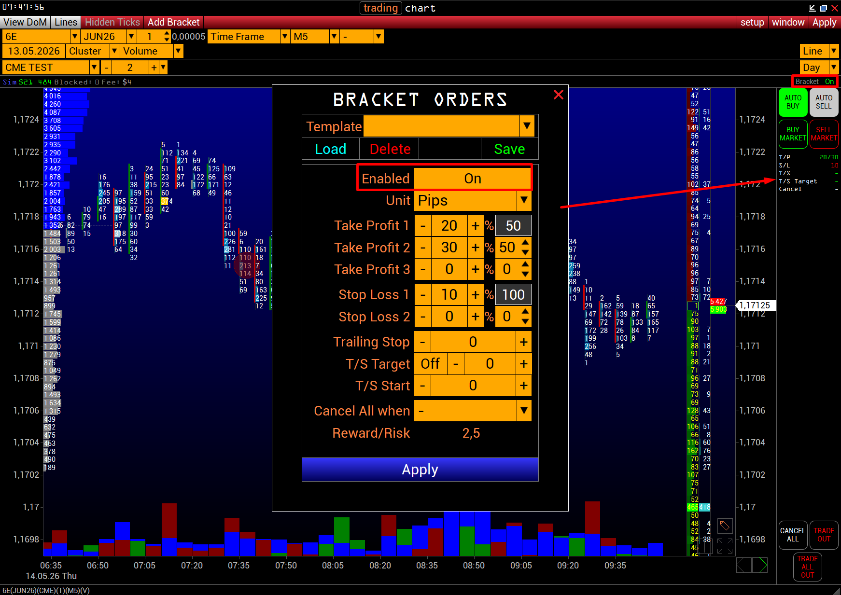Screen dimensions: 841x595
Task: Open the Unit Pips dropdown
Action: click(x=524, y=200)
